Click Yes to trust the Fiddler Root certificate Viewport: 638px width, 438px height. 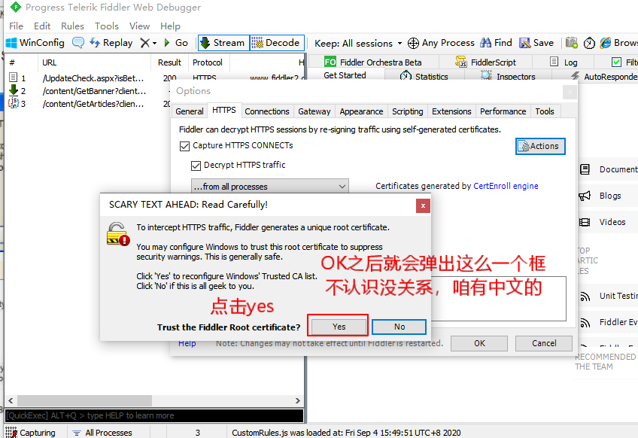coord(337,326)
